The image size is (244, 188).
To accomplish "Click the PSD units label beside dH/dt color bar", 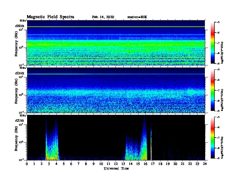I will pyautogui.click(x=222, y=53).
